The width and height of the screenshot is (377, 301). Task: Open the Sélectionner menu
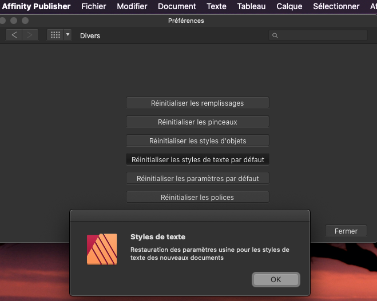click(x=336, y=6)
